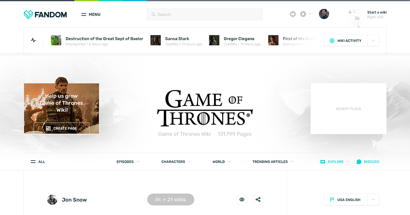Viewport: 410px width, 215px height.
Task: Expand the EPISODES dropdown
Action: [x=128, y=162]
